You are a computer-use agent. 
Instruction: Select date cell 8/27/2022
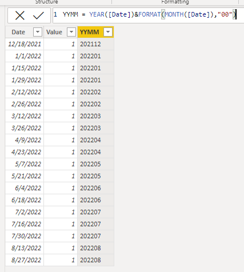[25, 260]
